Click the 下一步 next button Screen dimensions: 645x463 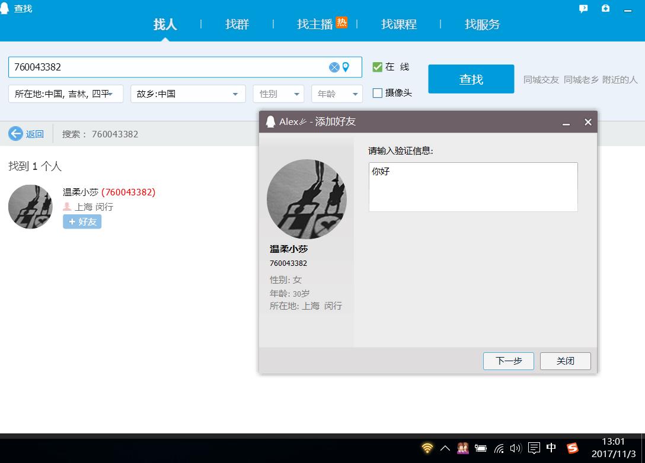[x=509, y=361]
